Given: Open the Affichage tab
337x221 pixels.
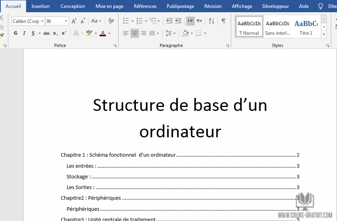Looking at the screenshot, I should [242, 6].
